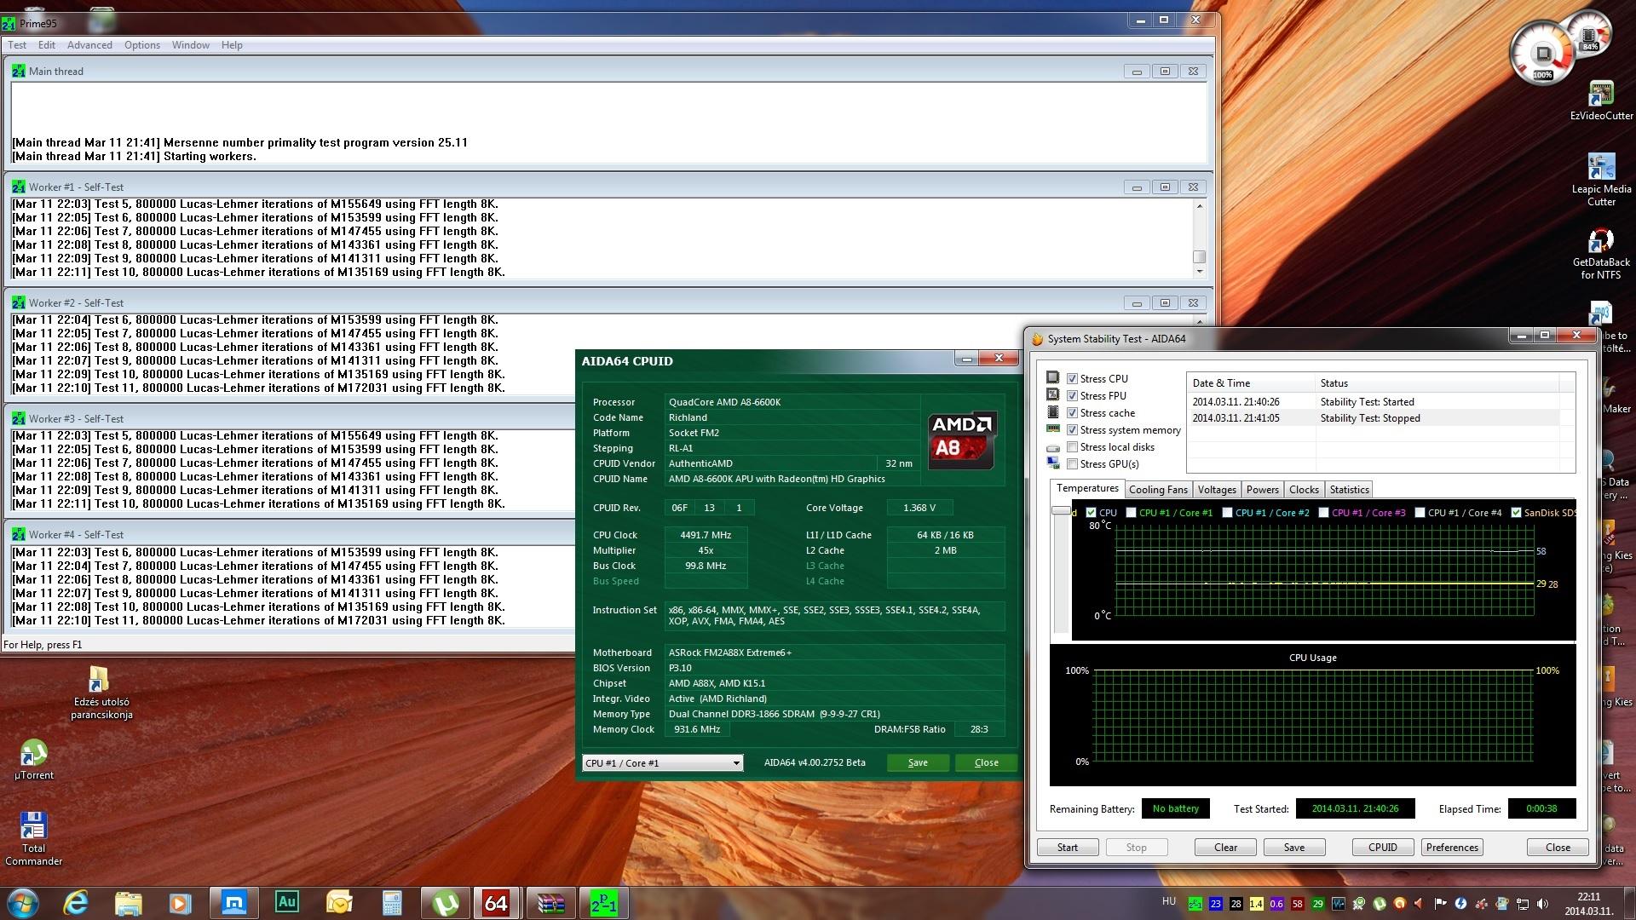Toggle CPU temperature graph checkbox
The width and height of the screenshot is (1636, 920).
[1092, 513]
